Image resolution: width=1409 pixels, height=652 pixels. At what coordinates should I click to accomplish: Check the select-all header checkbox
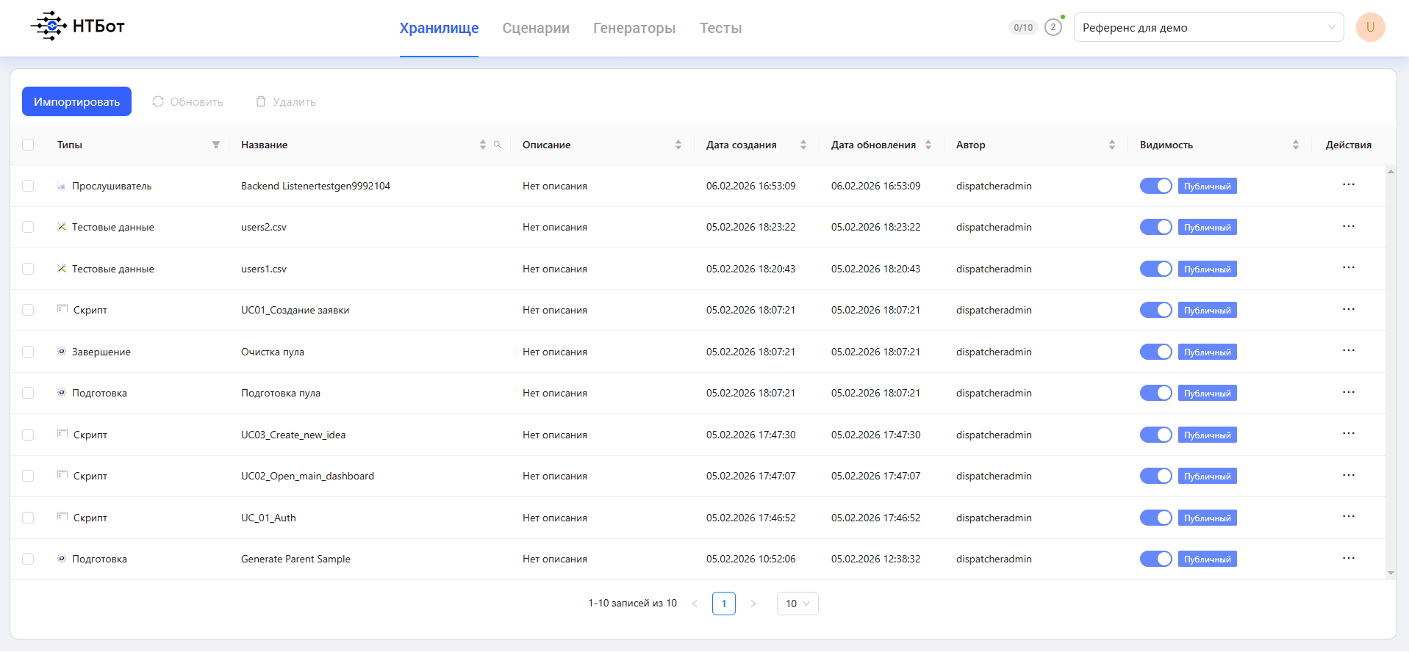pyautogui.click(x=28, y=145)
